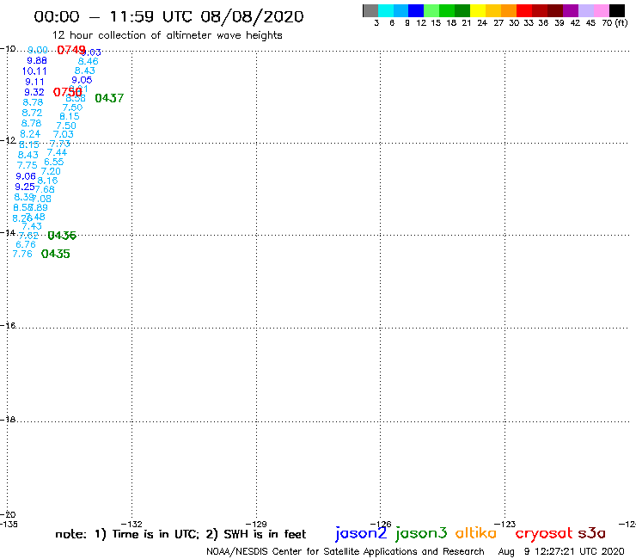Click the red time stamp "0750"

tap(67, 92)
